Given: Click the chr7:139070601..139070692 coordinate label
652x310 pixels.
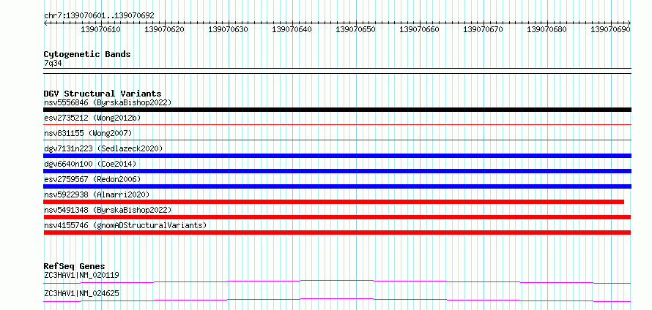Looking at the screenshot, I should pos(99,15).
